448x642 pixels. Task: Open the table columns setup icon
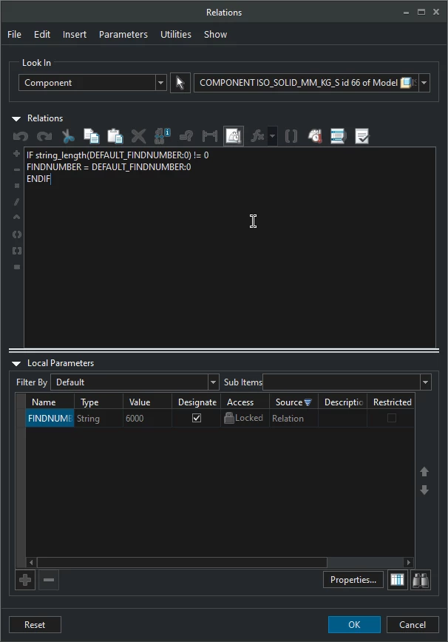397,580
